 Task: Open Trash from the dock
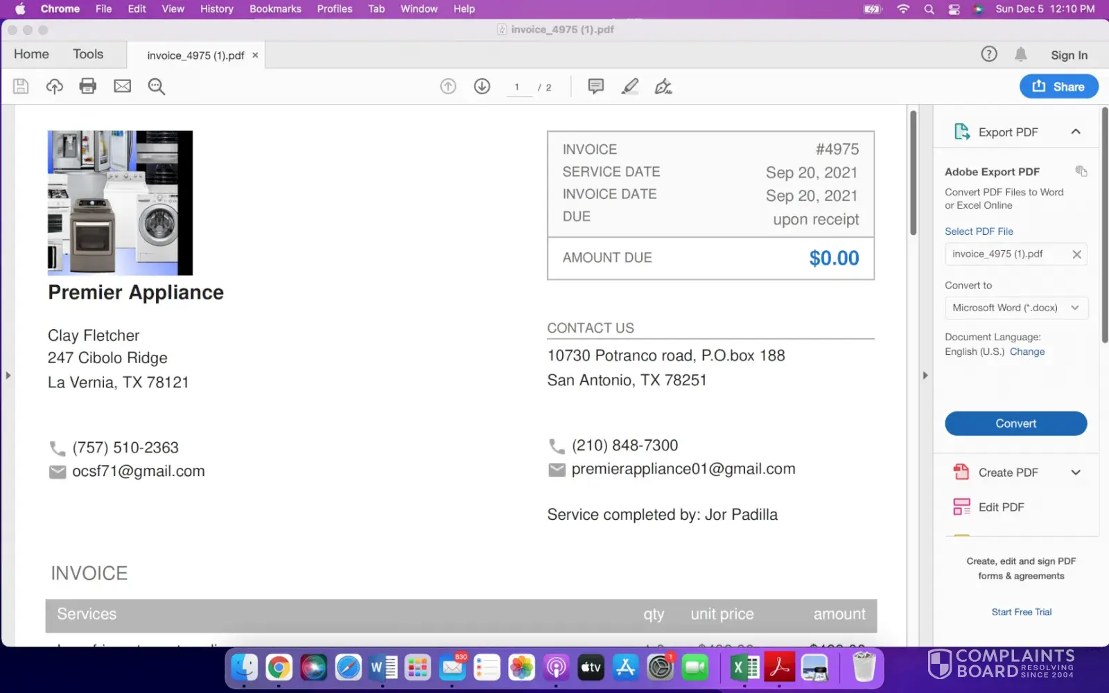click(864, 667)
